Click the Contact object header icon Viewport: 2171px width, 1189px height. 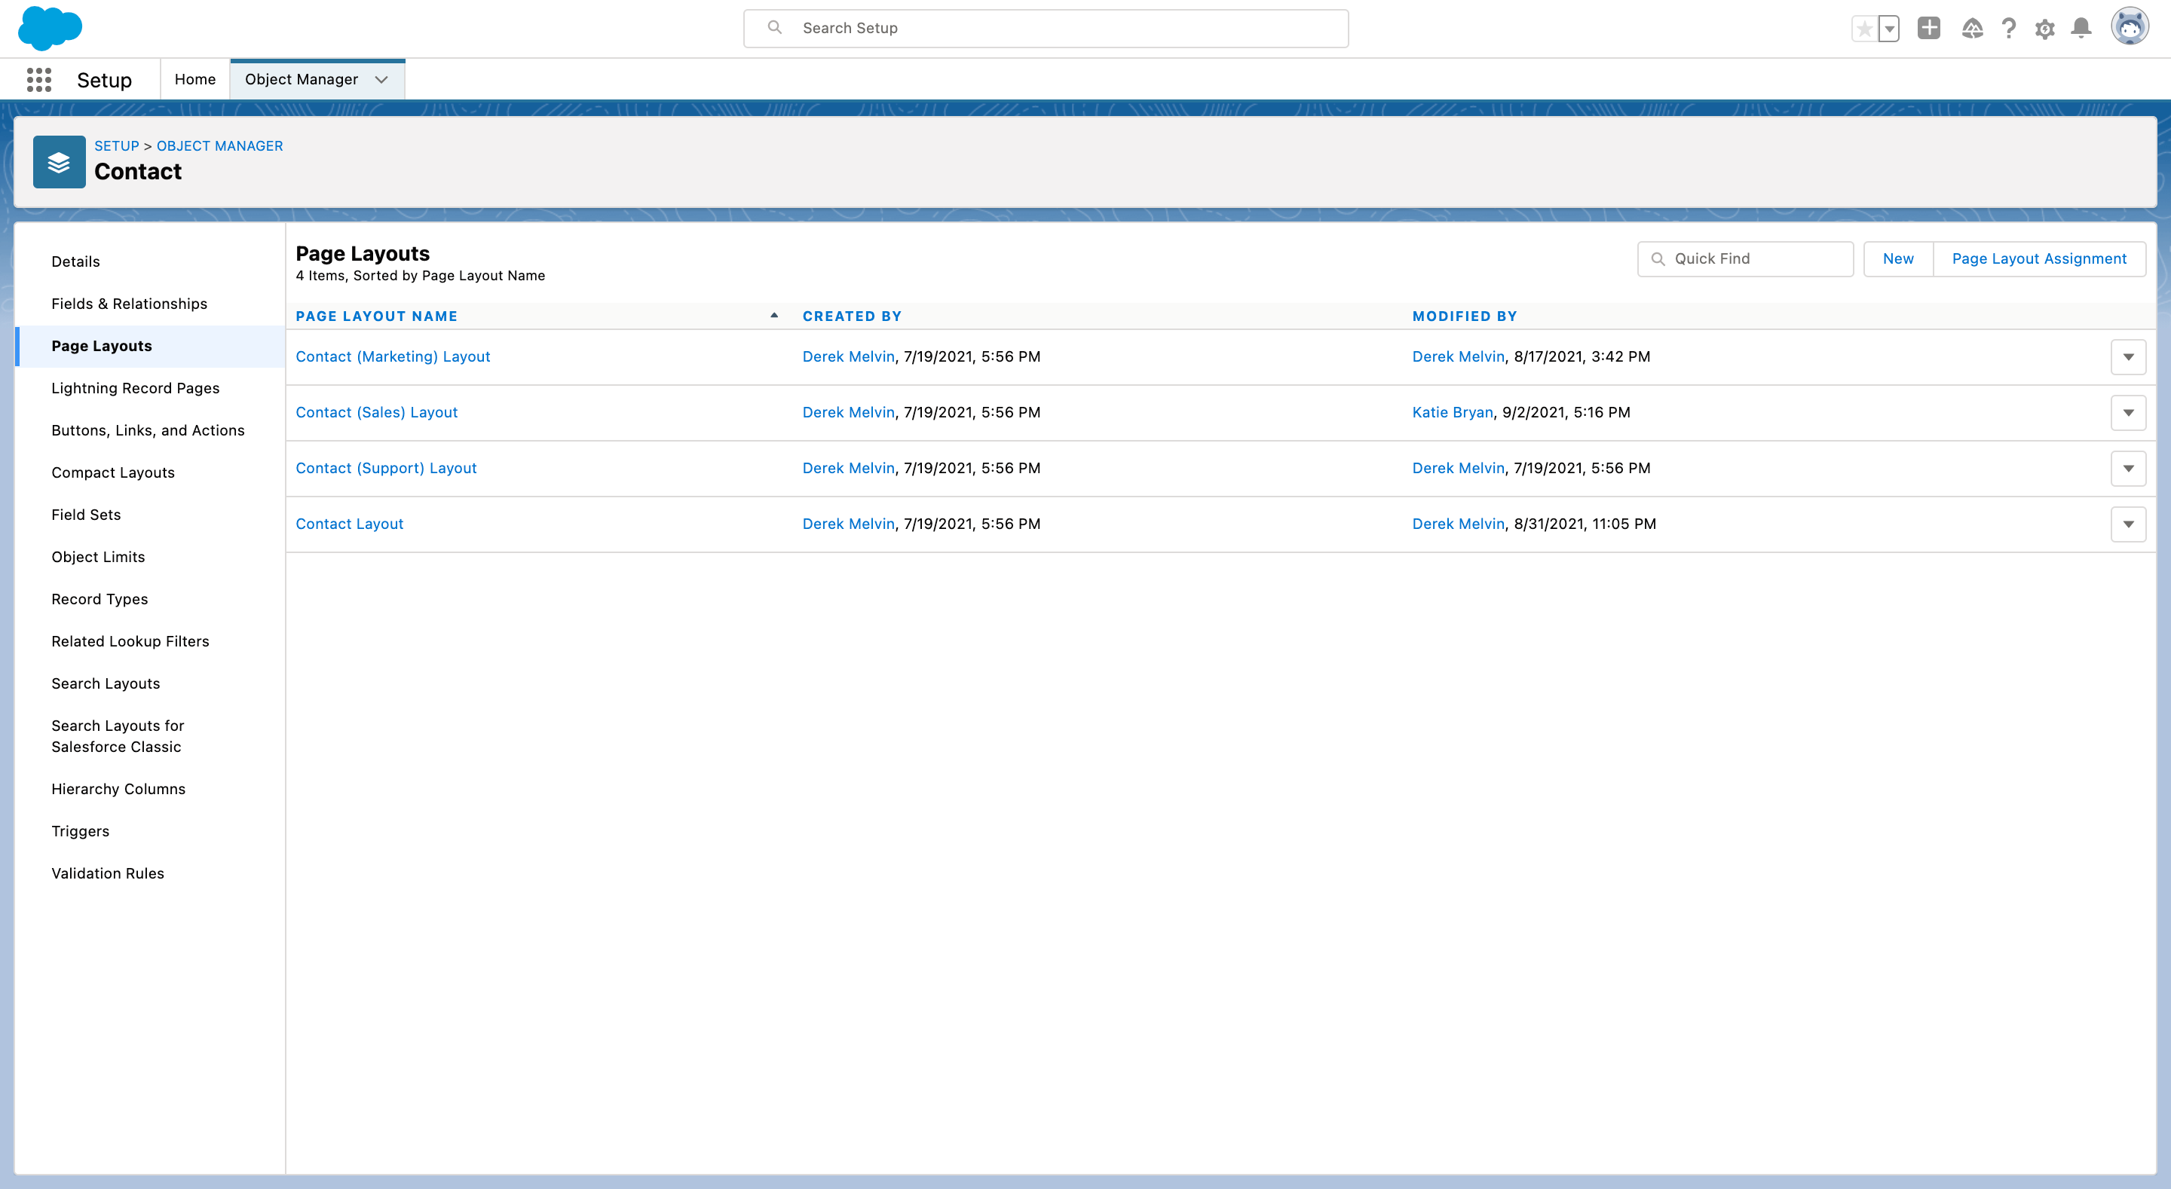pos(59,162)
